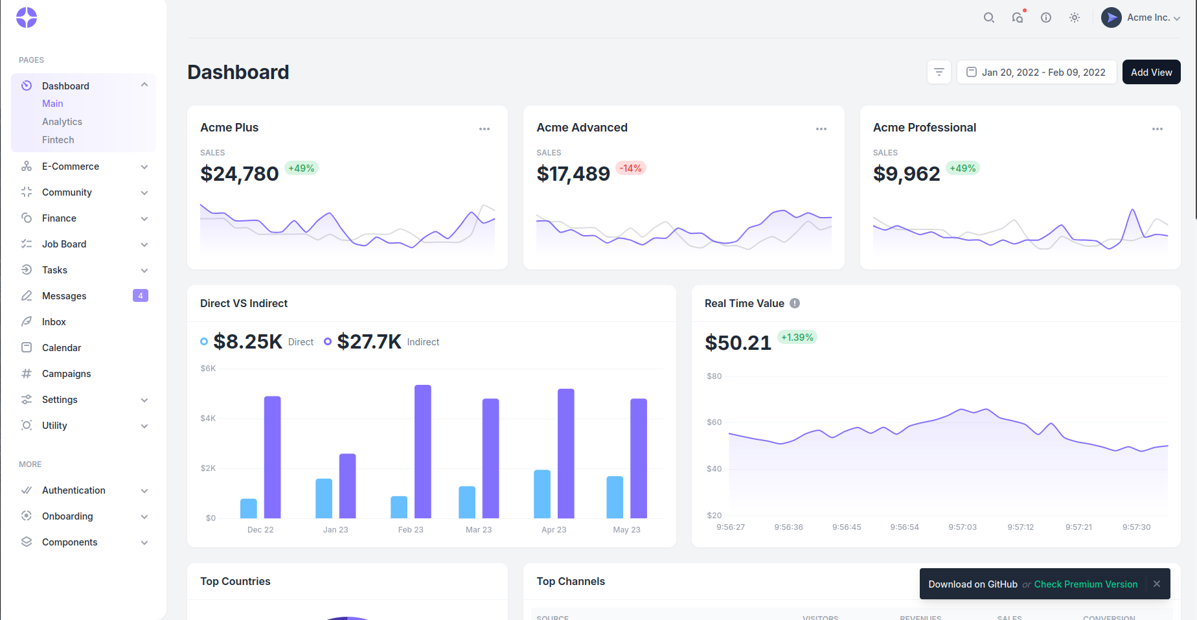
Task: Click Real Time Value info tooltip icon
Action: pos(795,303)
